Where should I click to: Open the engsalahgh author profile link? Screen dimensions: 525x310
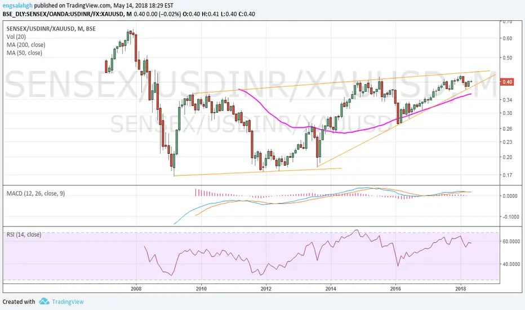pos(18,6)
